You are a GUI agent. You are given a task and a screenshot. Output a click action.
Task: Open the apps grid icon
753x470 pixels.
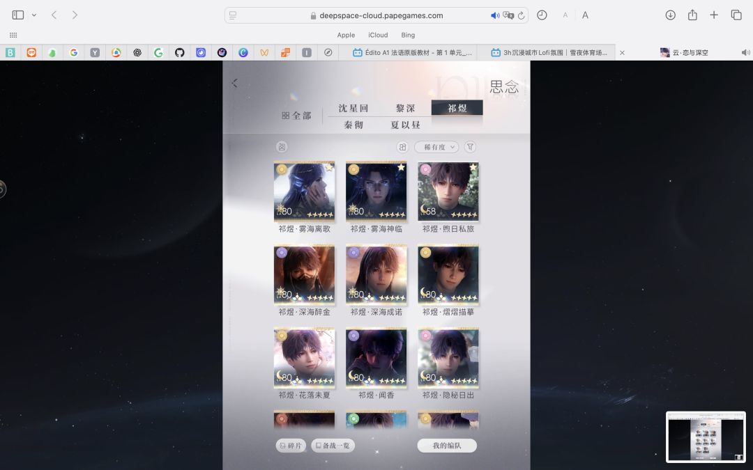[x=13, y=35]
